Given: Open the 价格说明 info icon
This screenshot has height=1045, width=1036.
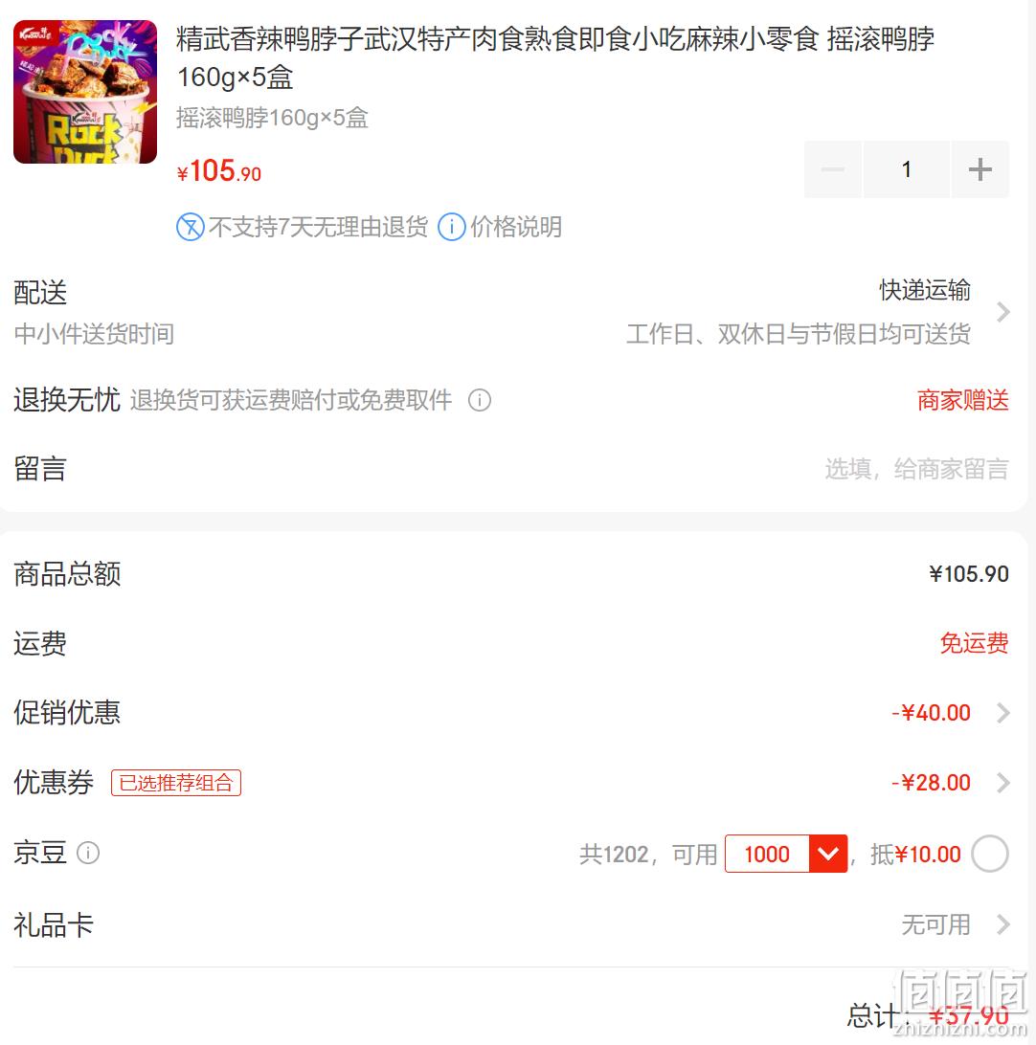Looking at the screenshot, I should point(451,227).
